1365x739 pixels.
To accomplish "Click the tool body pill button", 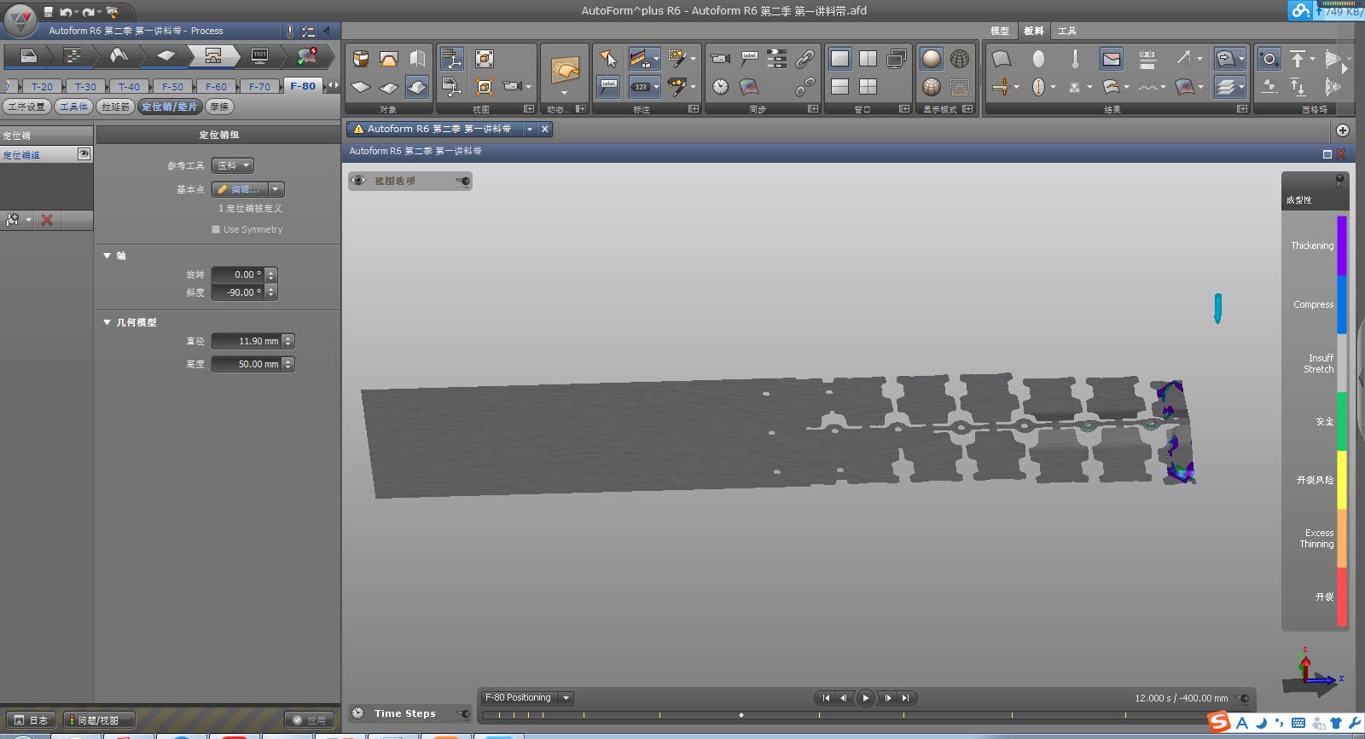I will coord(73,107).
